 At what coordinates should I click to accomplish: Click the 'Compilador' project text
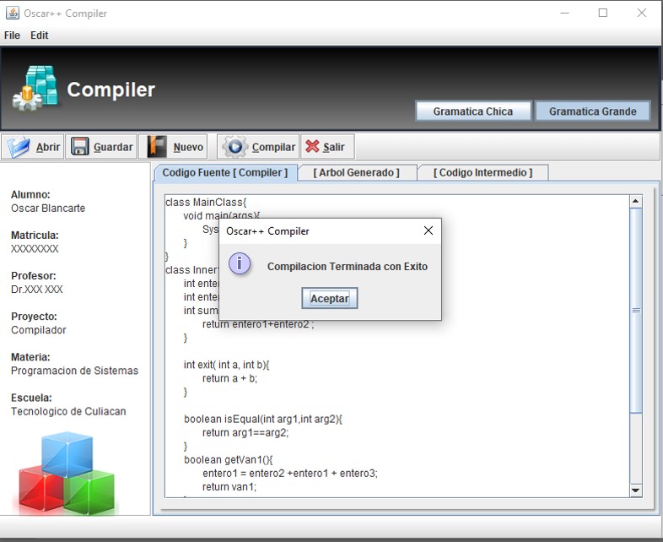(x=39, y=330)
